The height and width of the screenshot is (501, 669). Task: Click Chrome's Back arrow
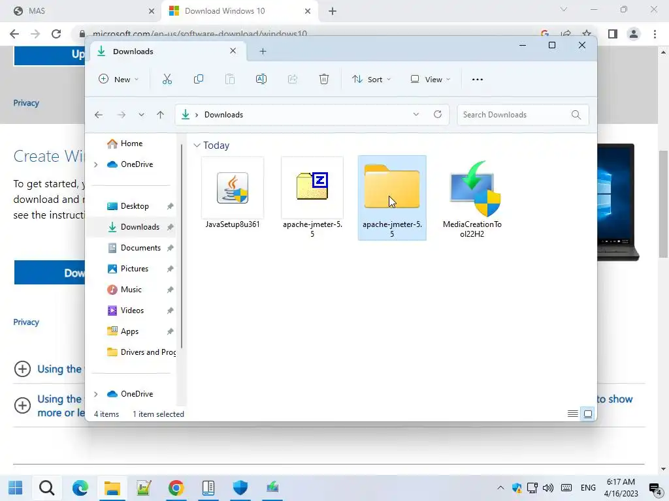pos(14,34)
